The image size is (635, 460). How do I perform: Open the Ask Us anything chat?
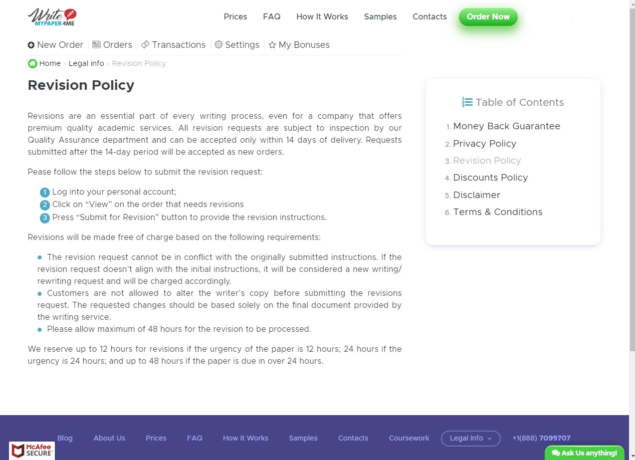[585, 453]
